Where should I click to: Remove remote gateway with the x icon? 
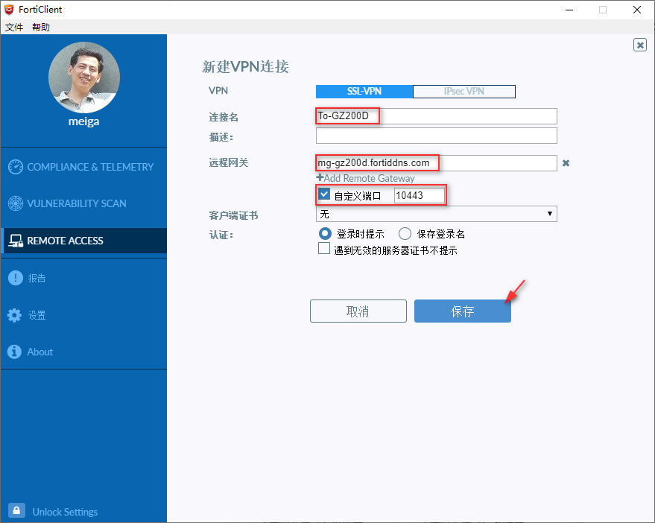coord(566,163)
